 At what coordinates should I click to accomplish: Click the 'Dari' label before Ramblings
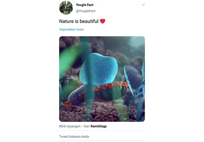(x=87, y=126)
